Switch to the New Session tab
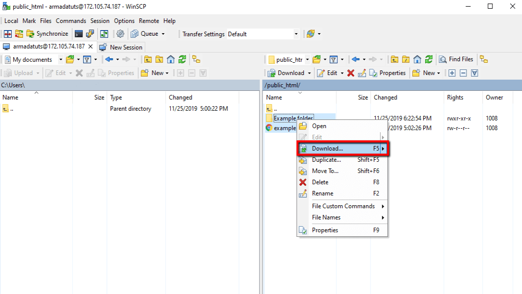The image size is (522, 294). click(x=121, y=47)
